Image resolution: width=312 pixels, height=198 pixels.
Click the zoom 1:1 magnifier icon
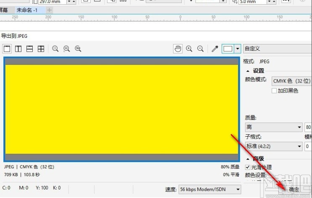66,49
